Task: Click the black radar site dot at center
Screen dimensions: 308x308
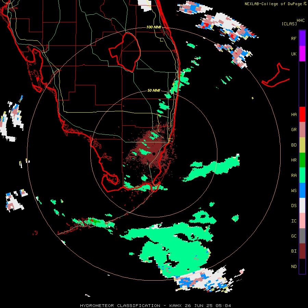Action: [x=154, y=154]
